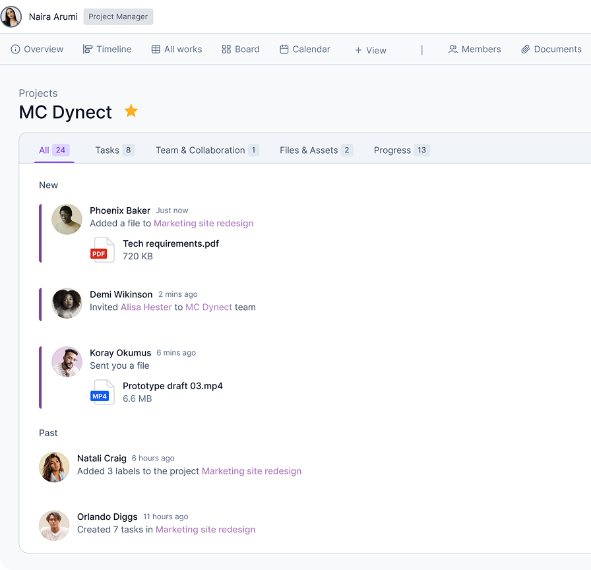Click the gold star favorite icon
Image resolution: width=591 pixels, height=570 pixels.
coord(131,111)
